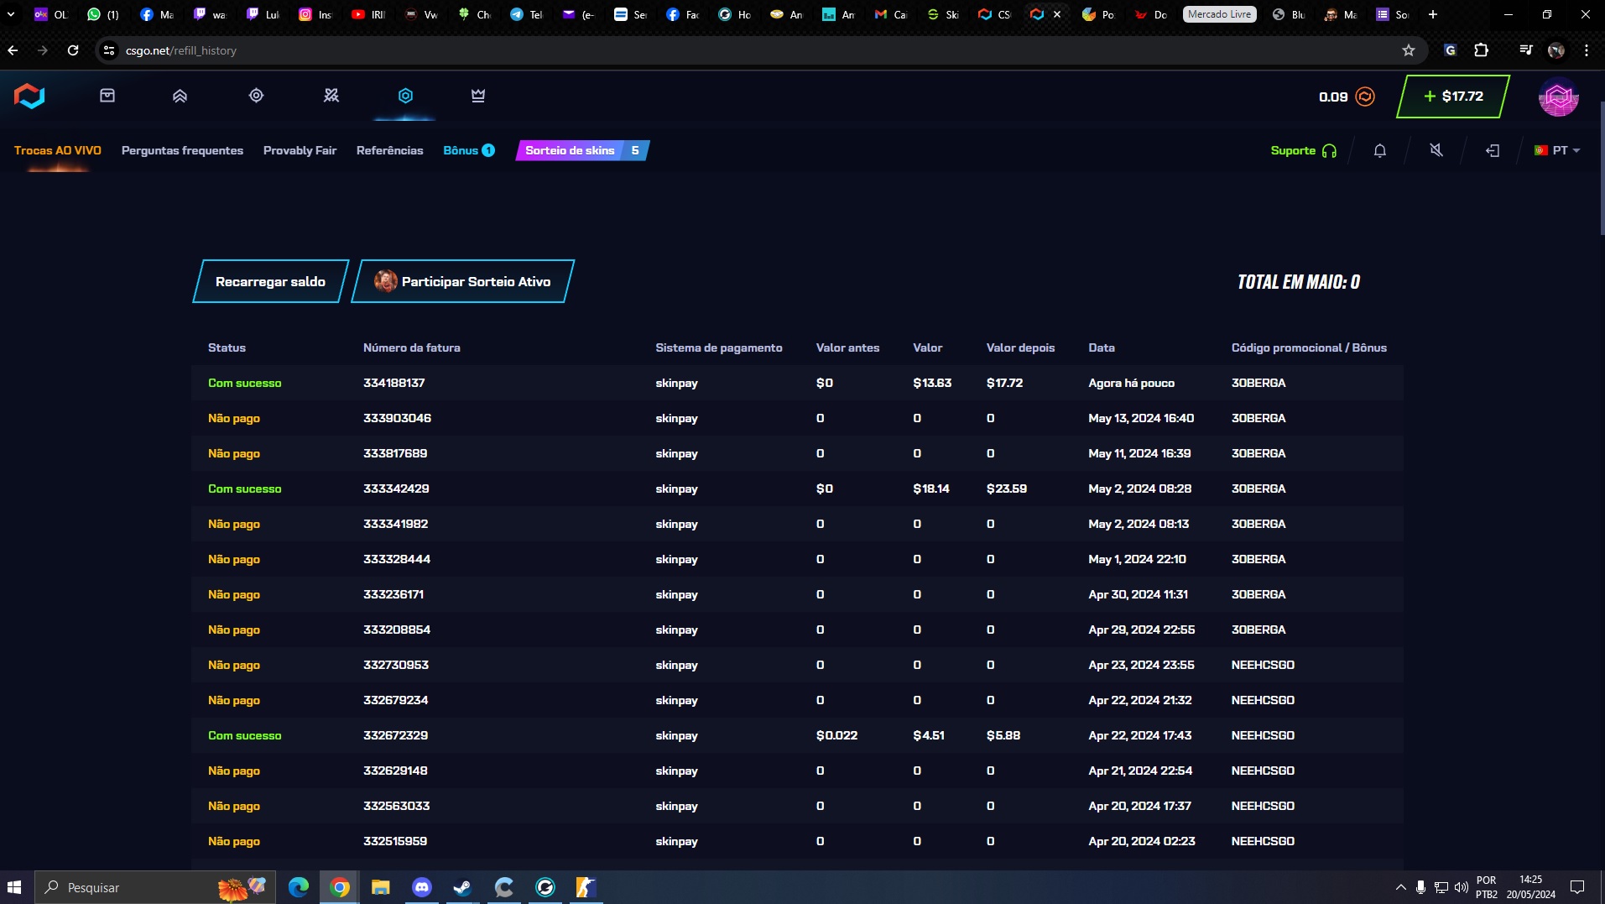Open the crown leaderboard icon

(x=478, y=96)
